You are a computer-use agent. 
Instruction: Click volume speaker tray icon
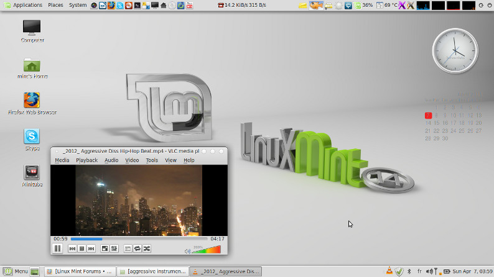(429, 271)
